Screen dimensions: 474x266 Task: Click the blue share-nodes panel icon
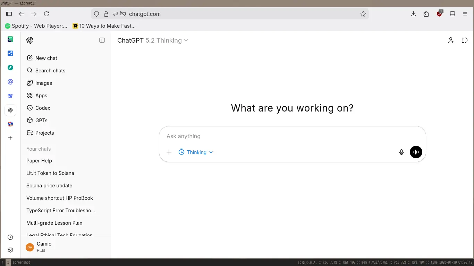[10, 53]
